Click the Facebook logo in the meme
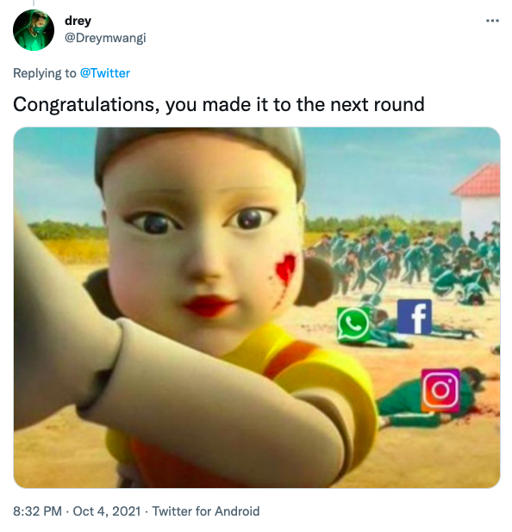The height and width of the screenshot is (532, 512). click(415, 317)
